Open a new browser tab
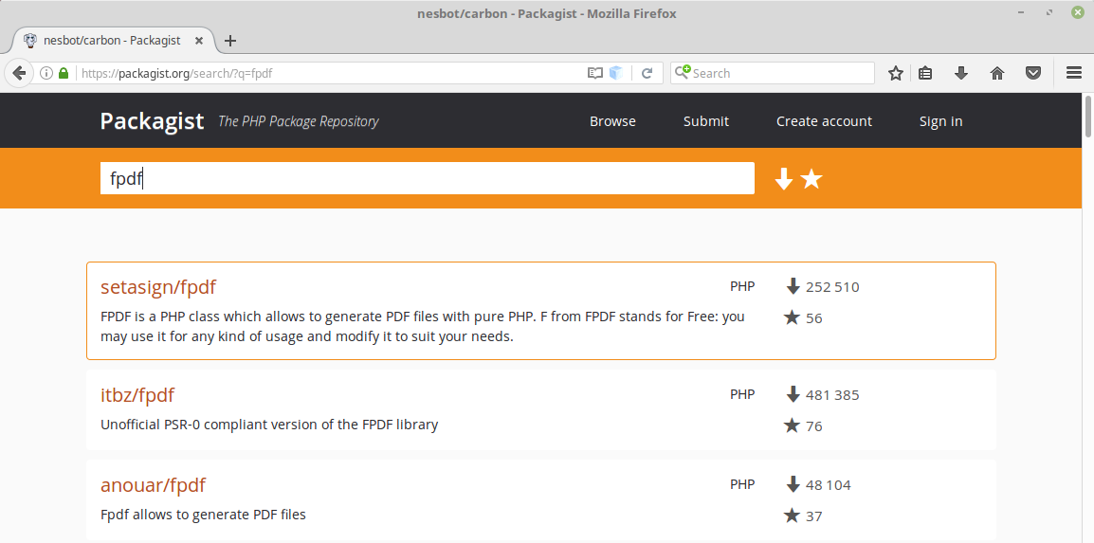 pyautogui.click(x=229, y=41)
